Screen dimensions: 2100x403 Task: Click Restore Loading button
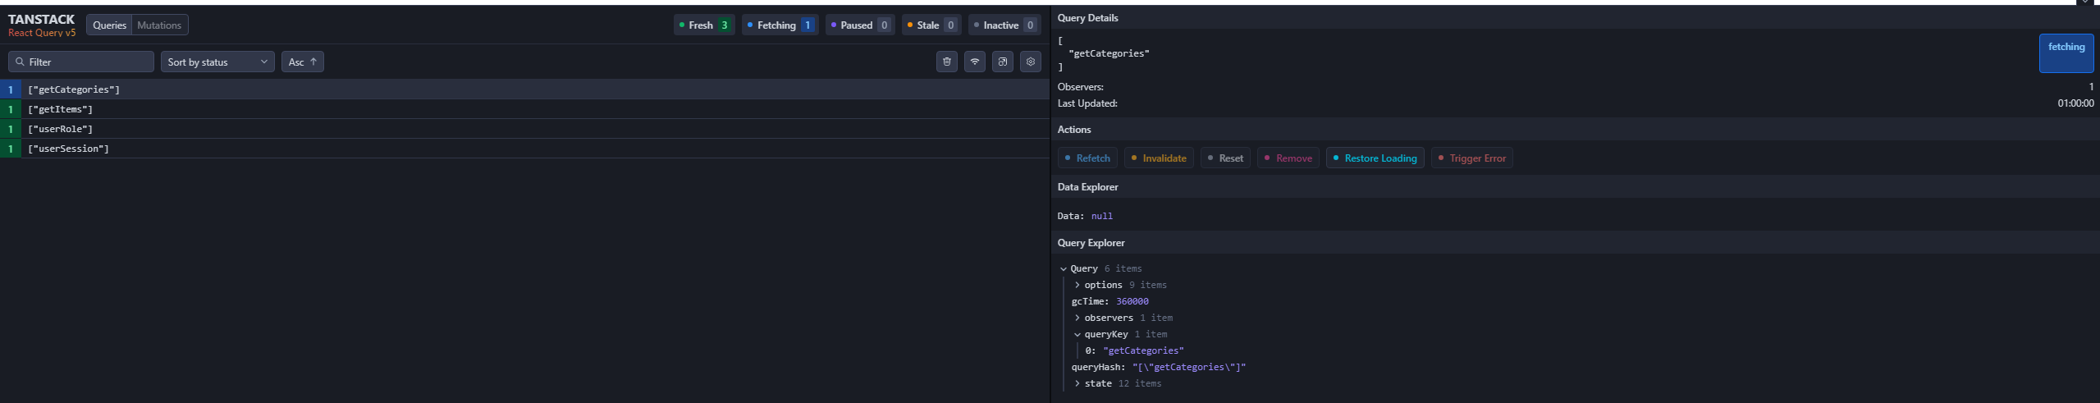click(1375, 158)
